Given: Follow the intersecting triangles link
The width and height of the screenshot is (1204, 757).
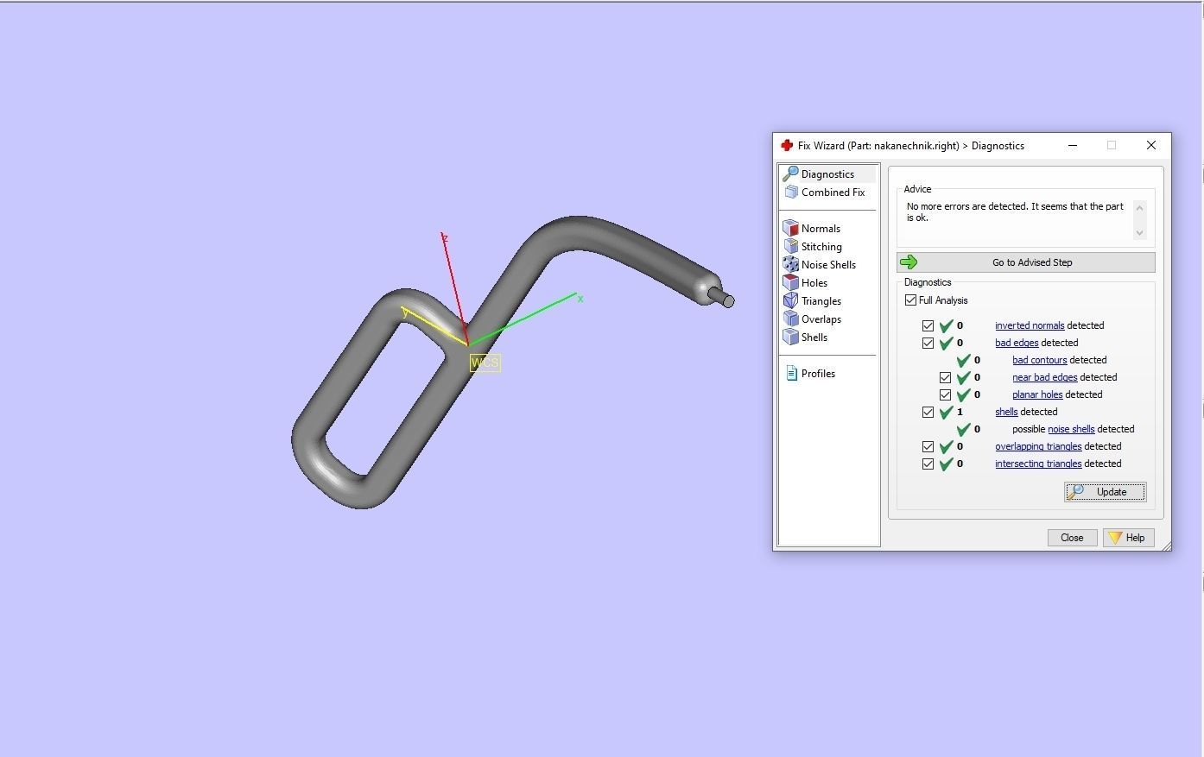Looking at the screenshot, I should click(1038, 464).
